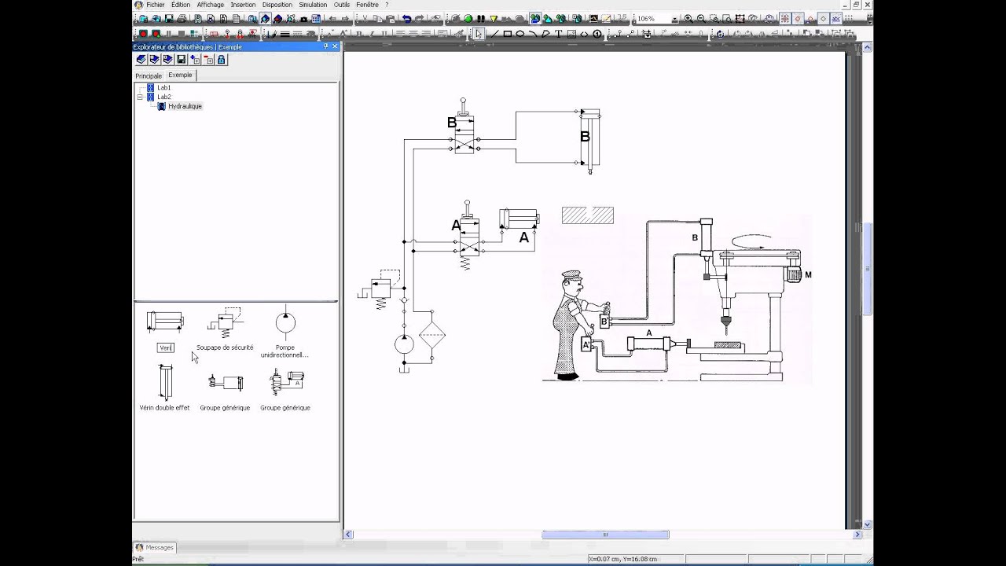Click the Zoom Out magnifier icon
1006x566 pixels.
[x=701, y=18]
